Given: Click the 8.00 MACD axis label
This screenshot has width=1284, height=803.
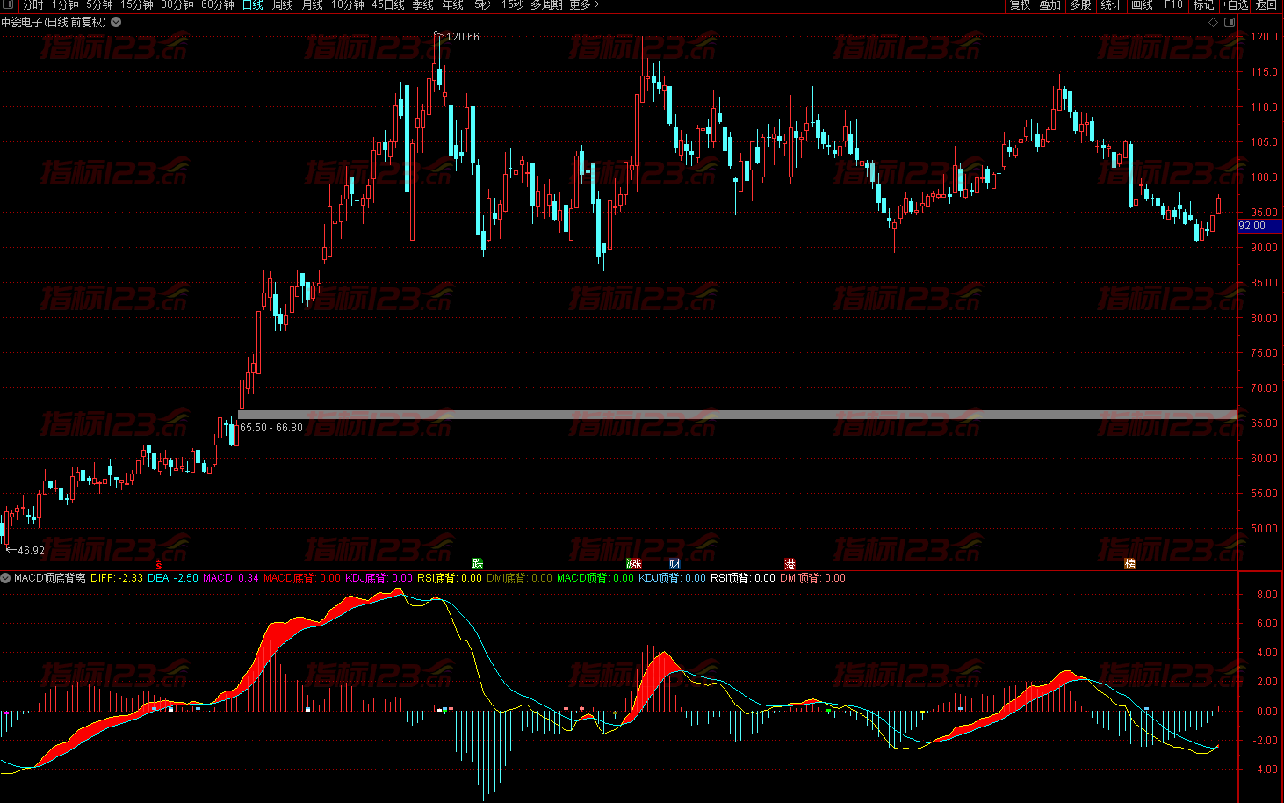Looking at the screenshot, I should click(1266, 595).
